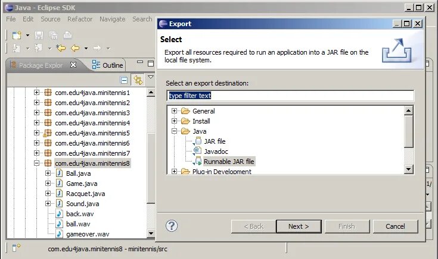Select the JAR file export option icon
This screenshot has width=438, height=259.
(197, 141)
